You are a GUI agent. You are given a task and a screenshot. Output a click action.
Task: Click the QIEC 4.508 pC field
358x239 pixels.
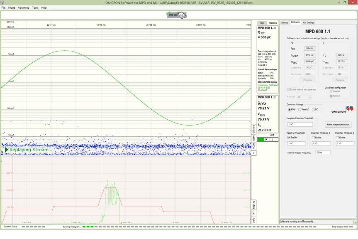coord(310,62)
